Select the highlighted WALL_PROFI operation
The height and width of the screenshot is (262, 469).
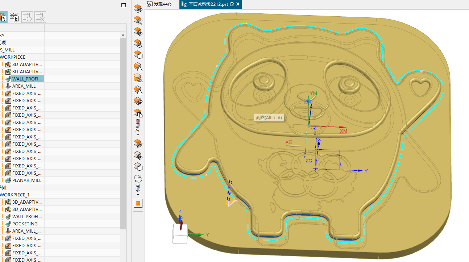tap(27, 79)
